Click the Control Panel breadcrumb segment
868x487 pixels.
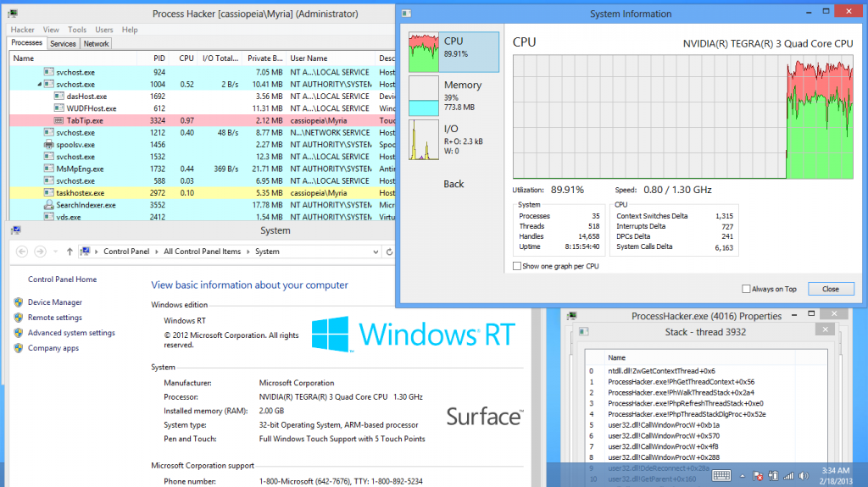[126, 252]
